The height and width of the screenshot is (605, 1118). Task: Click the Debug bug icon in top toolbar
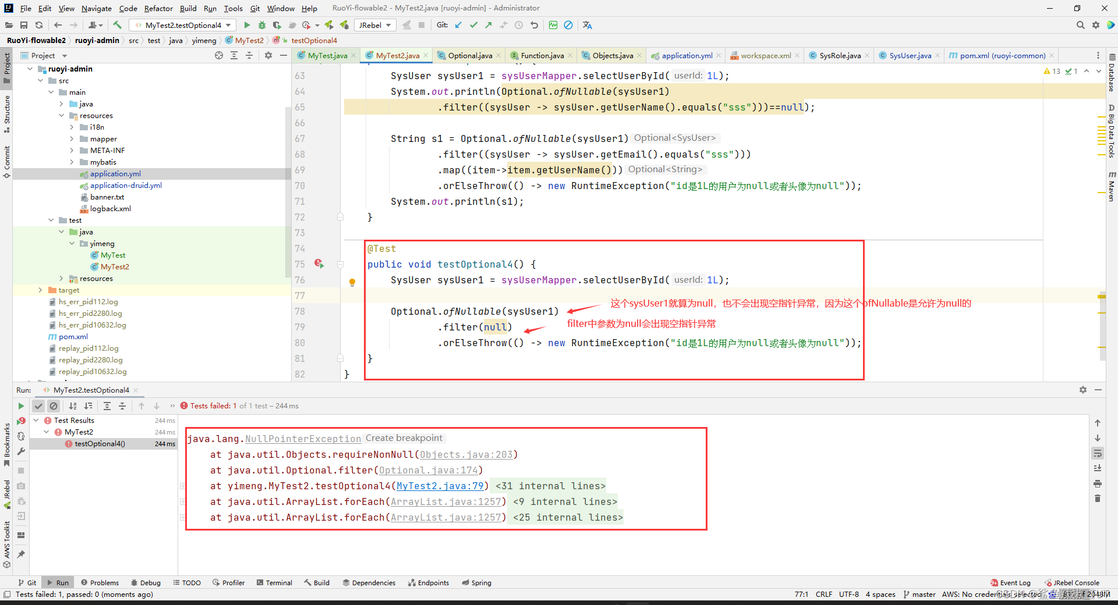pos(262,25)
